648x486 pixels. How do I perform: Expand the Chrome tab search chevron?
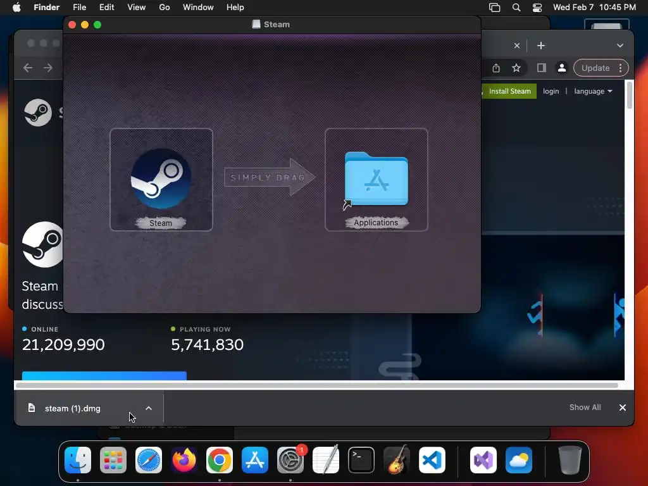click(620, 46)
